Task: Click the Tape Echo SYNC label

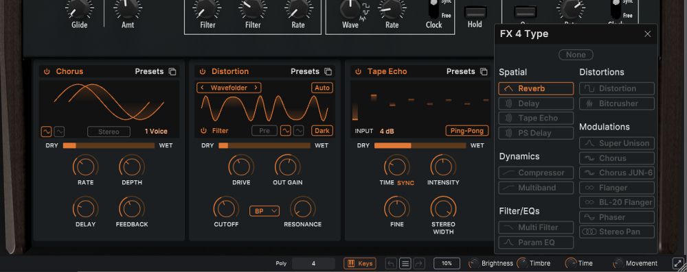Action: (x=406, y=182)
